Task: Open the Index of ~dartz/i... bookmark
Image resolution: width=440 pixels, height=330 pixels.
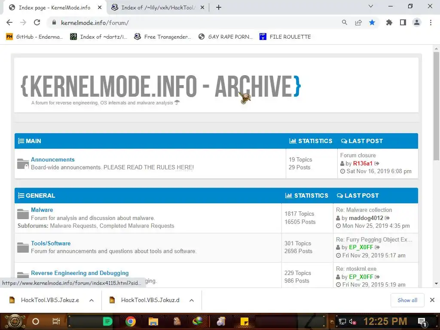Action: click(98, 37)
